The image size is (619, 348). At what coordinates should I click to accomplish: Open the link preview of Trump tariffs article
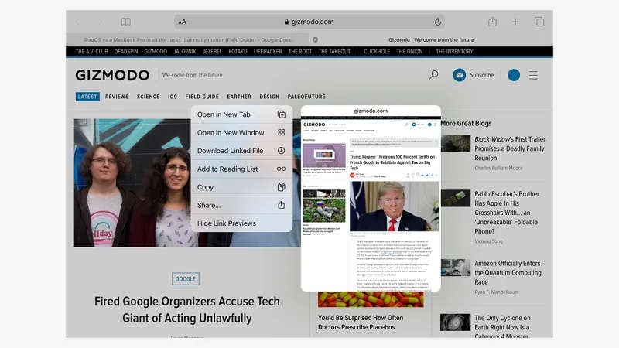pyautogui.click(x=371, y=199)
